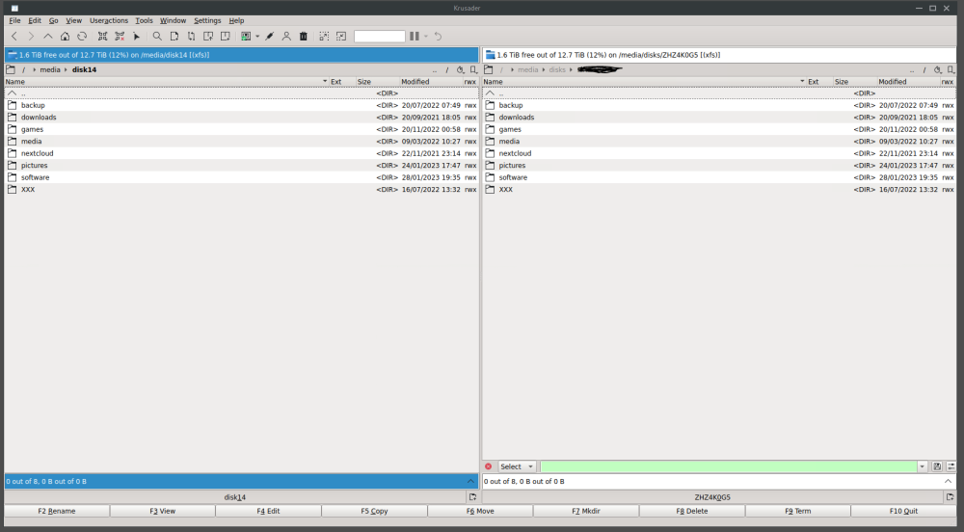The width and height of the screenshot is (964, 532).
Task: Click the Unselect All dashed-box toolbar icon
Action: pos(341,37)
